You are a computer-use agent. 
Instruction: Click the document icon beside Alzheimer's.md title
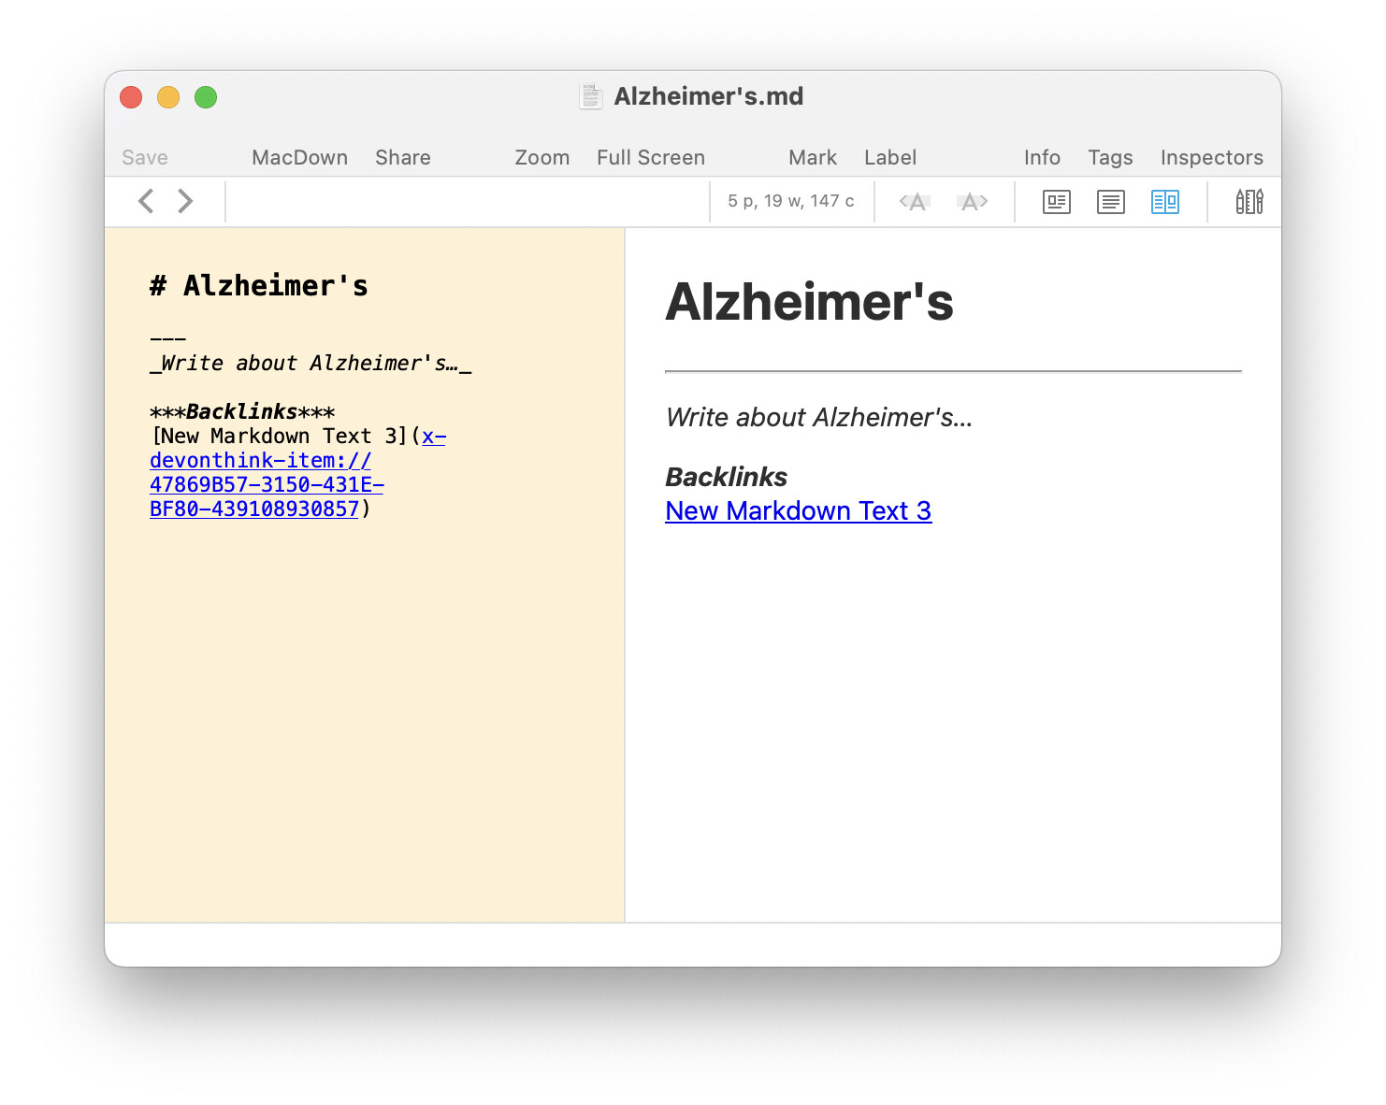pos(591,96)
